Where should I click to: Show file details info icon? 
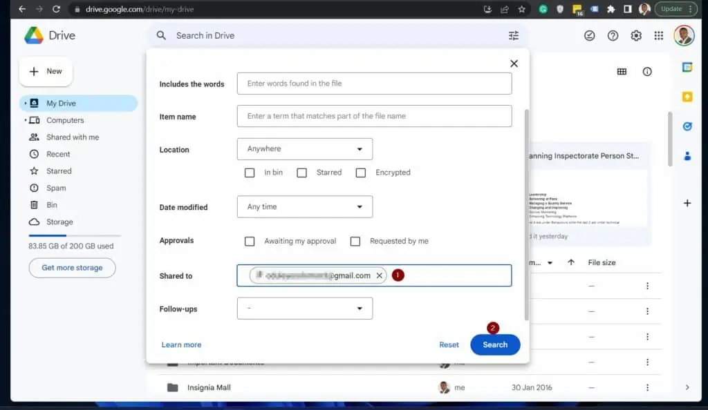point(647,72)
